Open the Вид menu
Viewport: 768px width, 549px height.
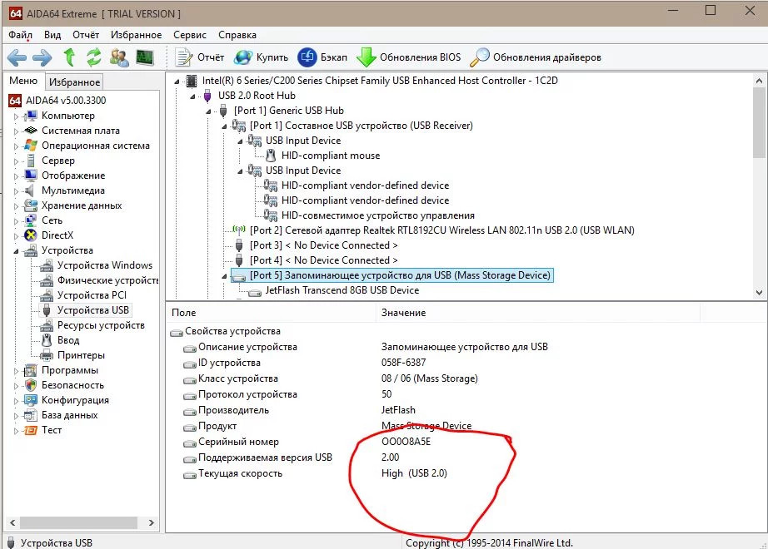(x=52, y=35)
